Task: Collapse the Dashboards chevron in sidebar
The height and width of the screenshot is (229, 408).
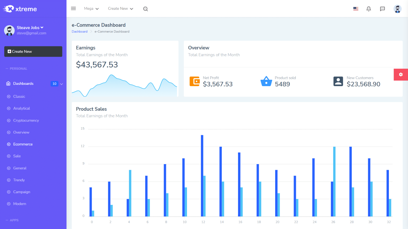Action: (62, 84)
